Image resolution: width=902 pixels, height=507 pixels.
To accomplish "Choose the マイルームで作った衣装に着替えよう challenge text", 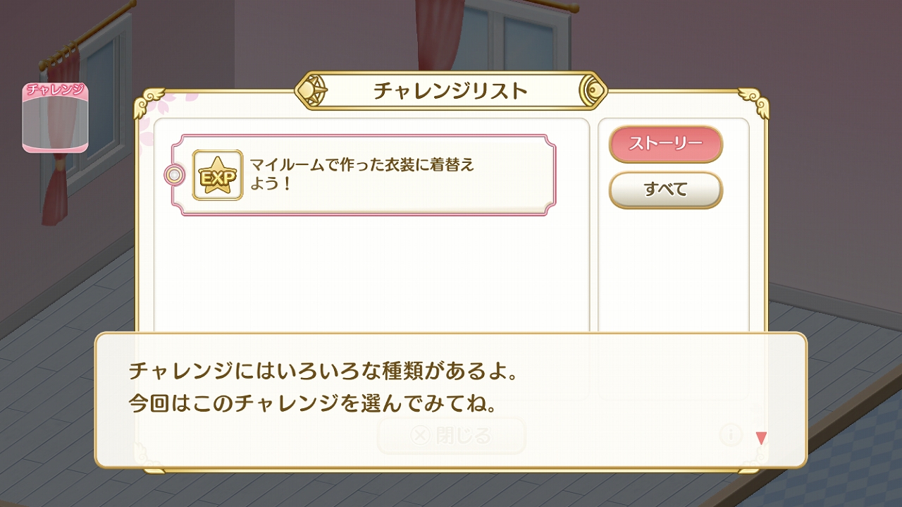I will (x=362, y=174).
